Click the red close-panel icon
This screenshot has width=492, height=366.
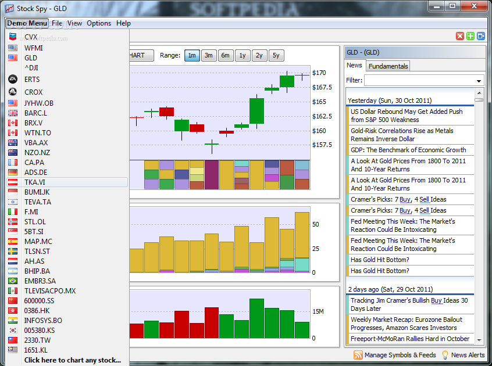(459, 36)
